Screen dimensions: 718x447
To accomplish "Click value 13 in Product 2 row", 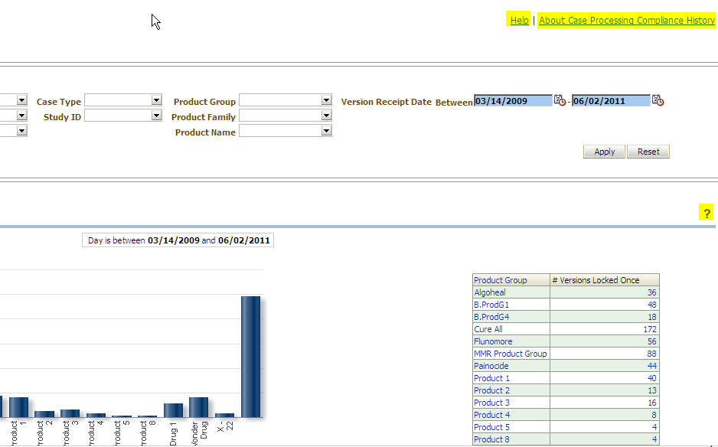I will (x=652, y=390).
